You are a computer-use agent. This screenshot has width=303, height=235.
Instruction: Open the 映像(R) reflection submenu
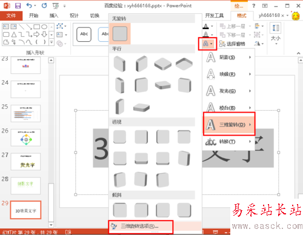click(228, 74)
